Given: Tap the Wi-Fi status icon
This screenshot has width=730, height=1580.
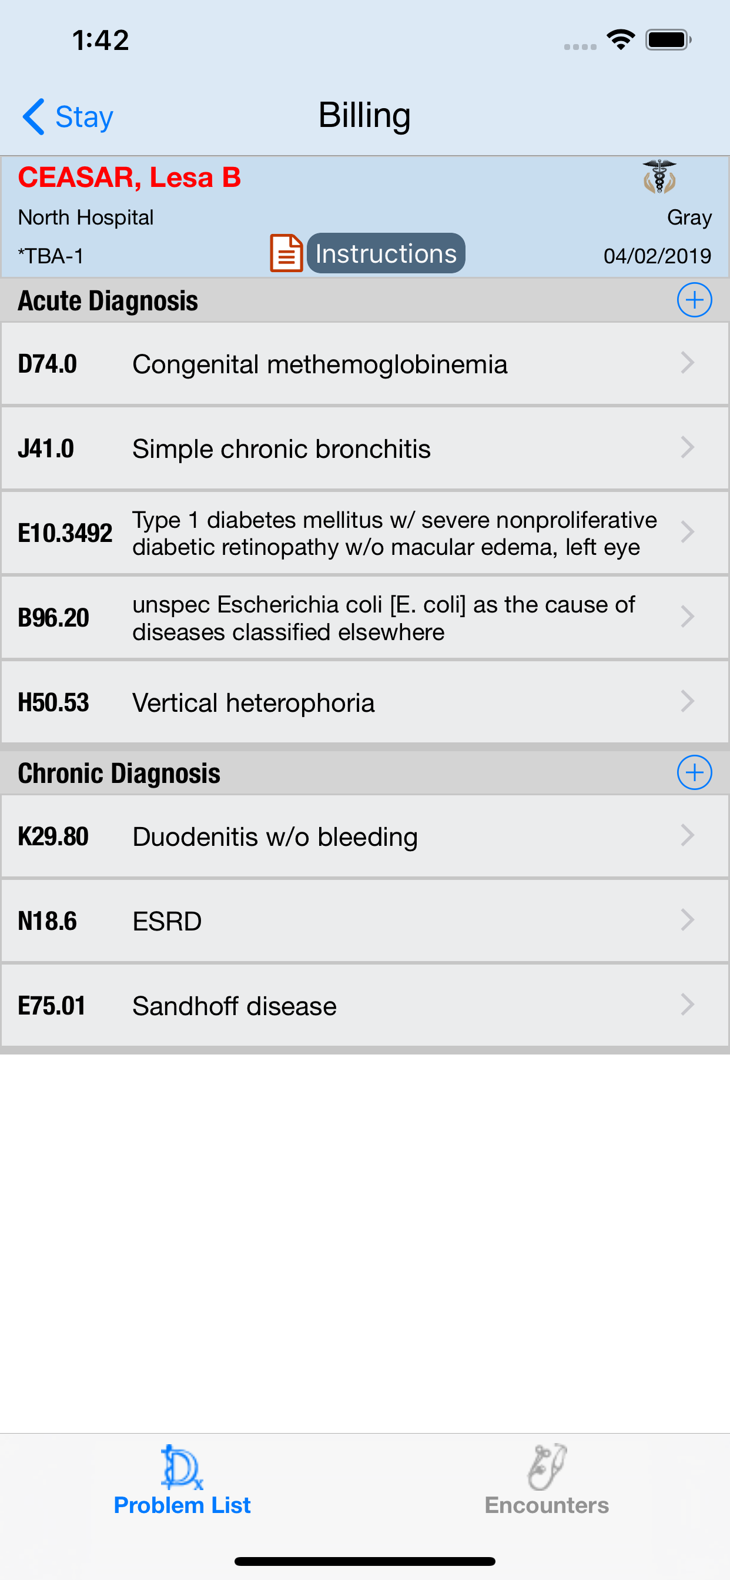Looking at the screenshot, I should [620, 40].
